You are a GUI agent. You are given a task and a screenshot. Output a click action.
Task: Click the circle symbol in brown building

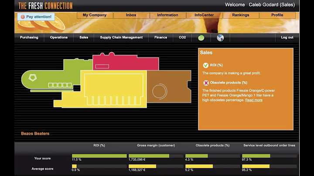(x=160, y=91)
